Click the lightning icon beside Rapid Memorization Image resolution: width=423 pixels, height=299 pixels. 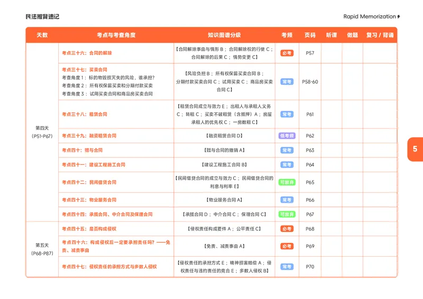coord(399,17)
